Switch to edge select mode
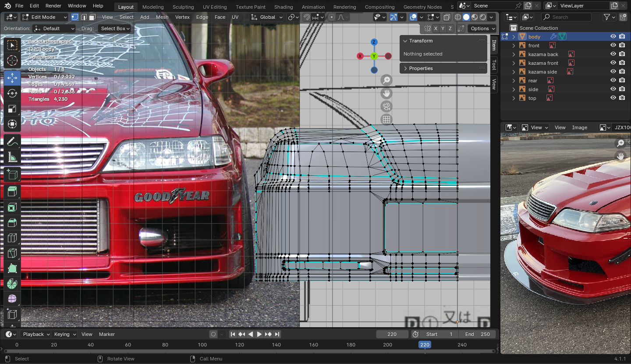The image size is (631, 364). coord(84,17)
